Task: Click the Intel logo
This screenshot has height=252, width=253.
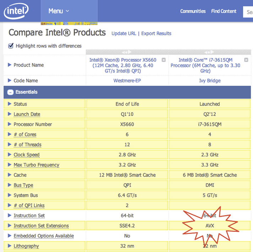Action: (16, 11)
